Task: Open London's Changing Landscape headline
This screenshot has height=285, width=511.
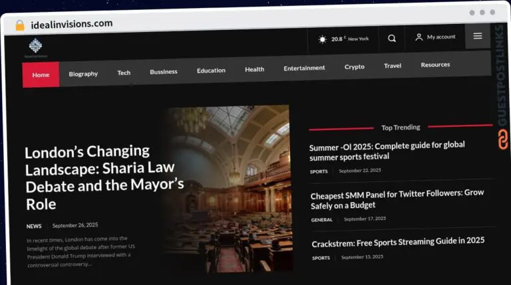Action: pos(104,177)
